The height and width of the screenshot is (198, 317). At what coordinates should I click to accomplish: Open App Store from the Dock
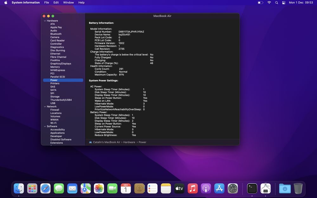(x=219, y=188)
